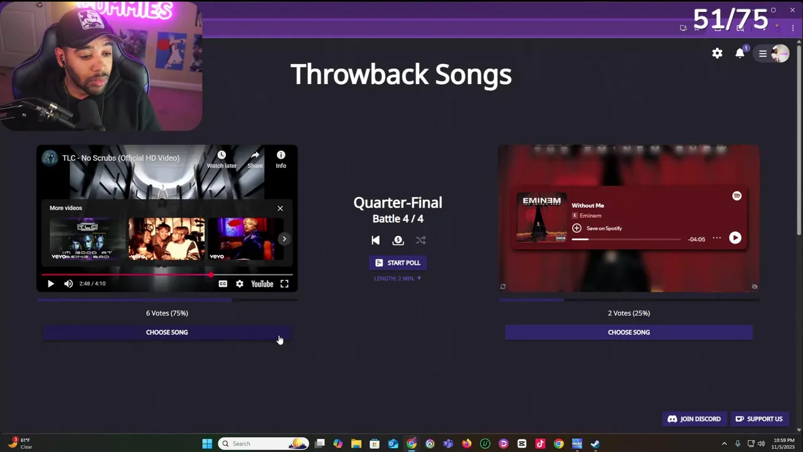Click the Spotify logo in embed

tap(737, 196)
